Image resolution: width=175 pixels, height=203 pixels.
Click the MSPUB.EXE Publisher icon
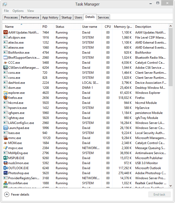[x=6, y=158]
